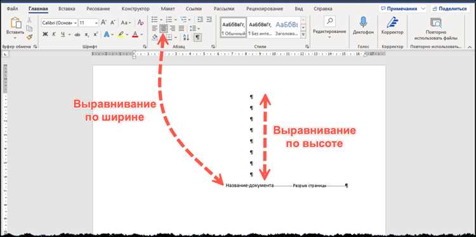Click the horizontal ruler mark 10

pos(274,54)
